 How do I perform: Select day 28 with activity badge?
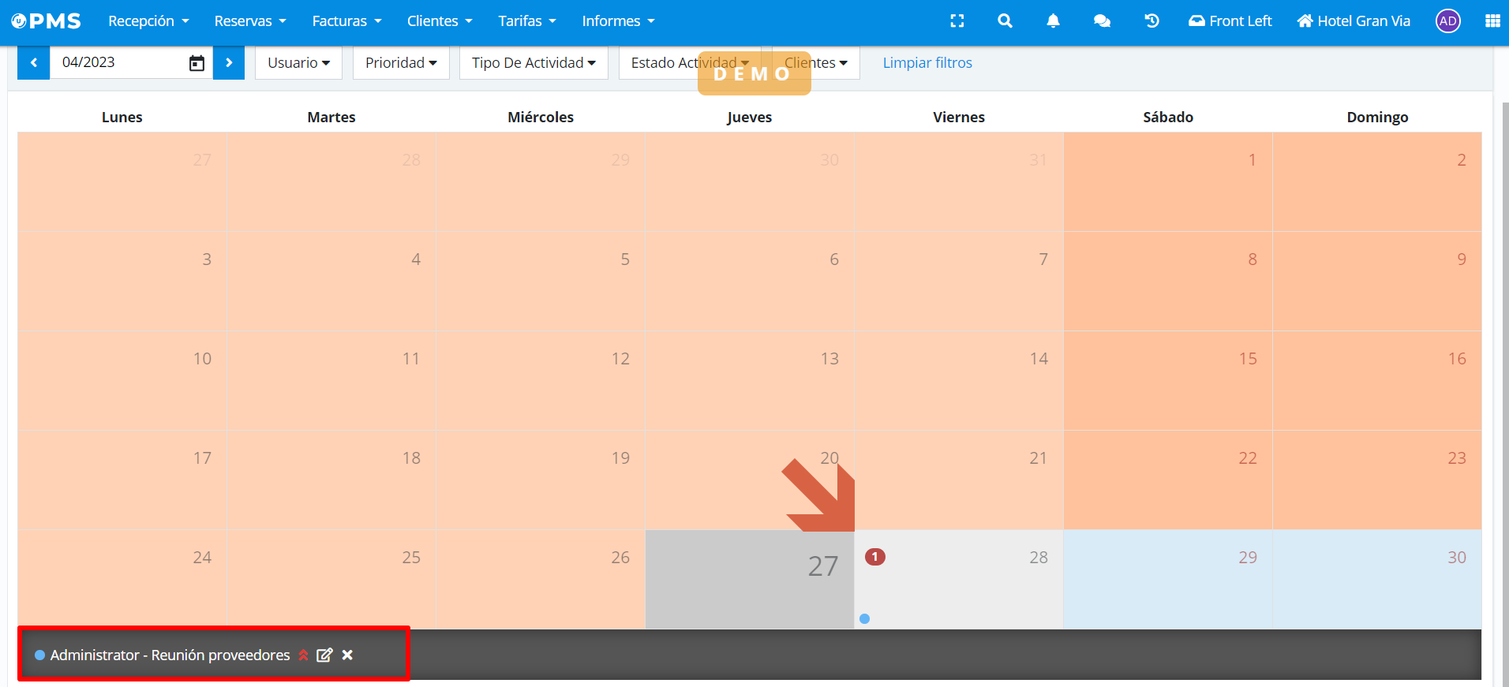tap(958, 579)
